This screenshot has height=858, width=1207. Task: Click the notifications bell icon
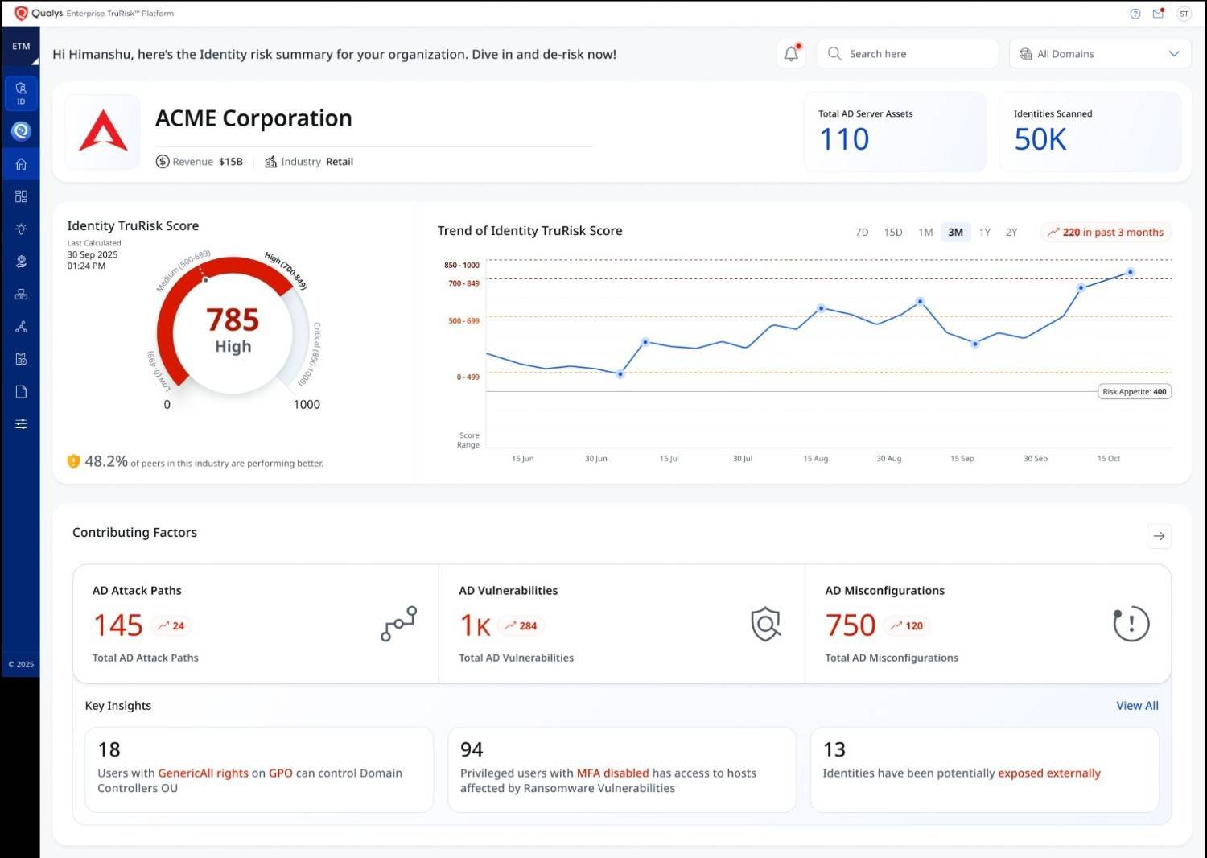click(x=791, y=54)
